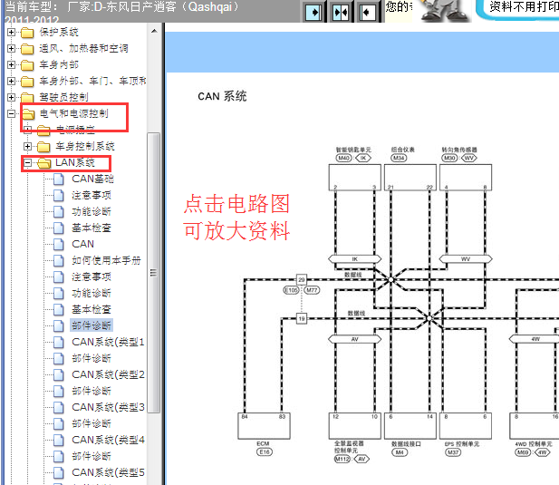Open the 如何使用本手册 document icon
The width and height of the screenshot is (559, 485).
59,261
